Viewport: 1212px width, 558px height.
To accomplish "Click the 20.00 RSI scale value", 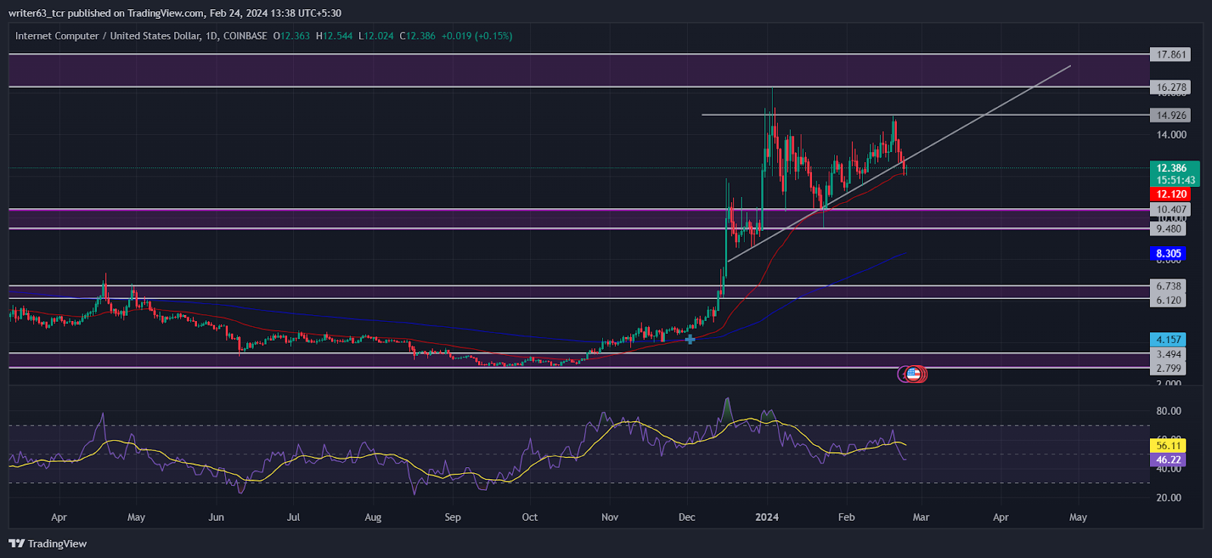I will pos(1169,497).
